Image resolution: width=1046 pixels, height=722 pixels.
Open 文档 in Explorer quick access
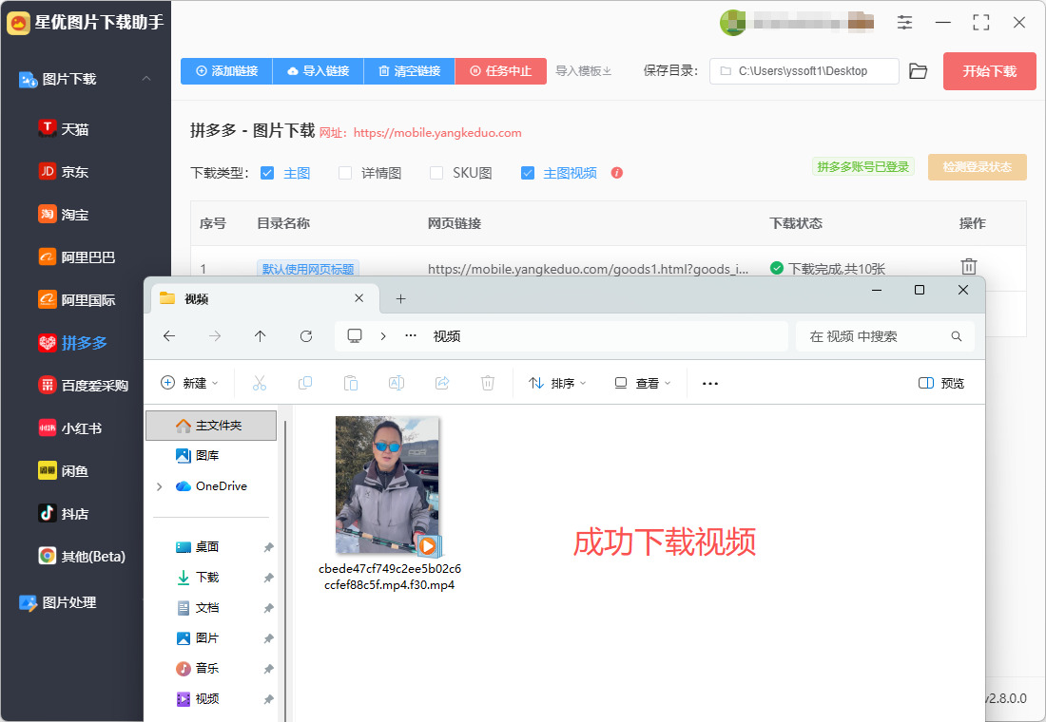(198, 608)
